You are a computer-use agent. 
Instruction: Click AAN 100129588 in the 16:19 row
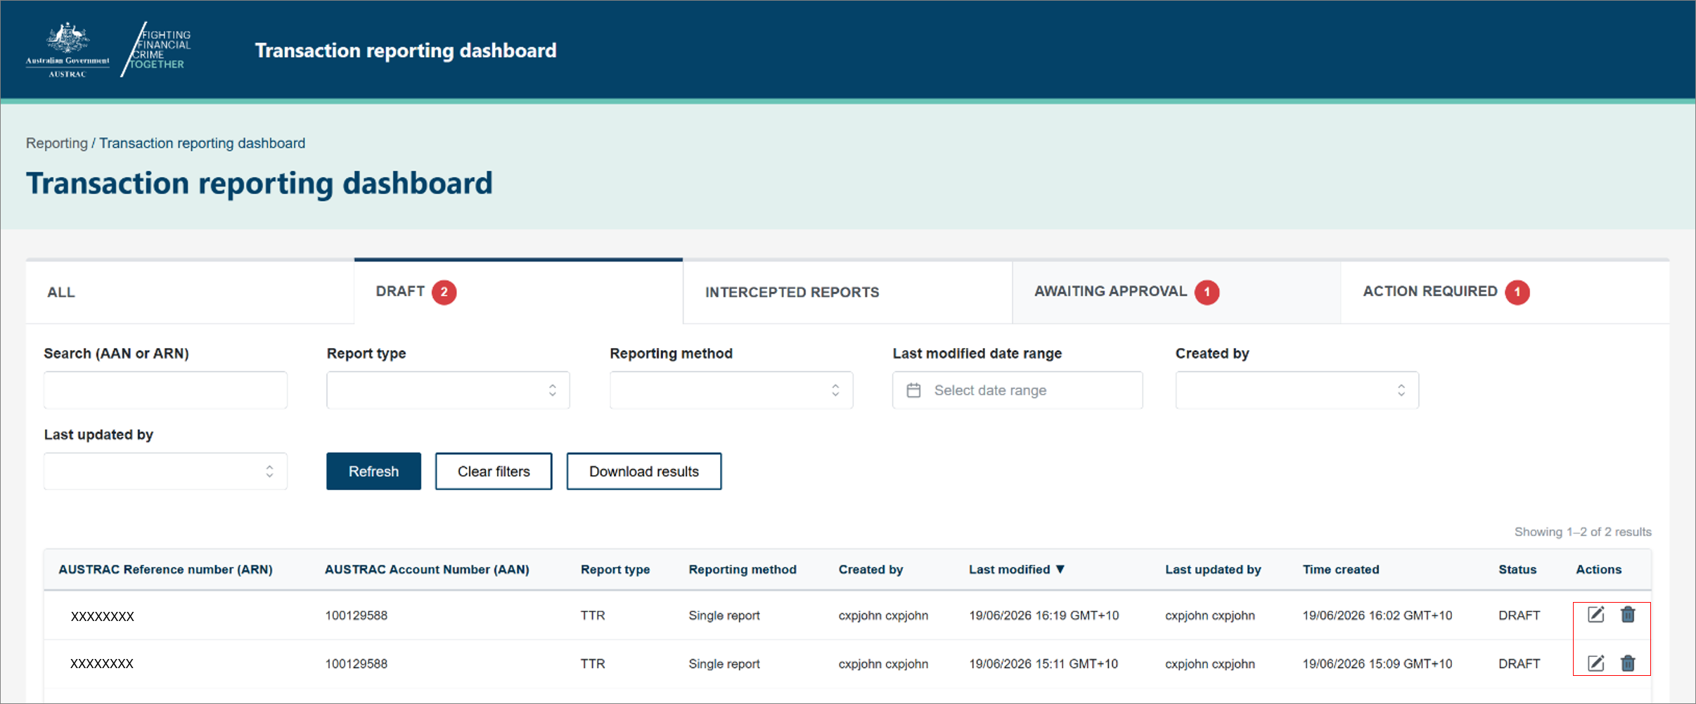tap(356, 615)
